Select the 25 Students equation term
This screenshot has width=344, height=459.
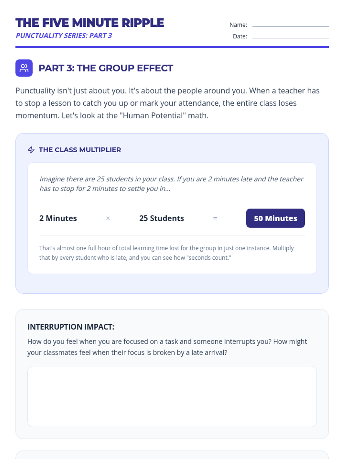click(161, 218)
